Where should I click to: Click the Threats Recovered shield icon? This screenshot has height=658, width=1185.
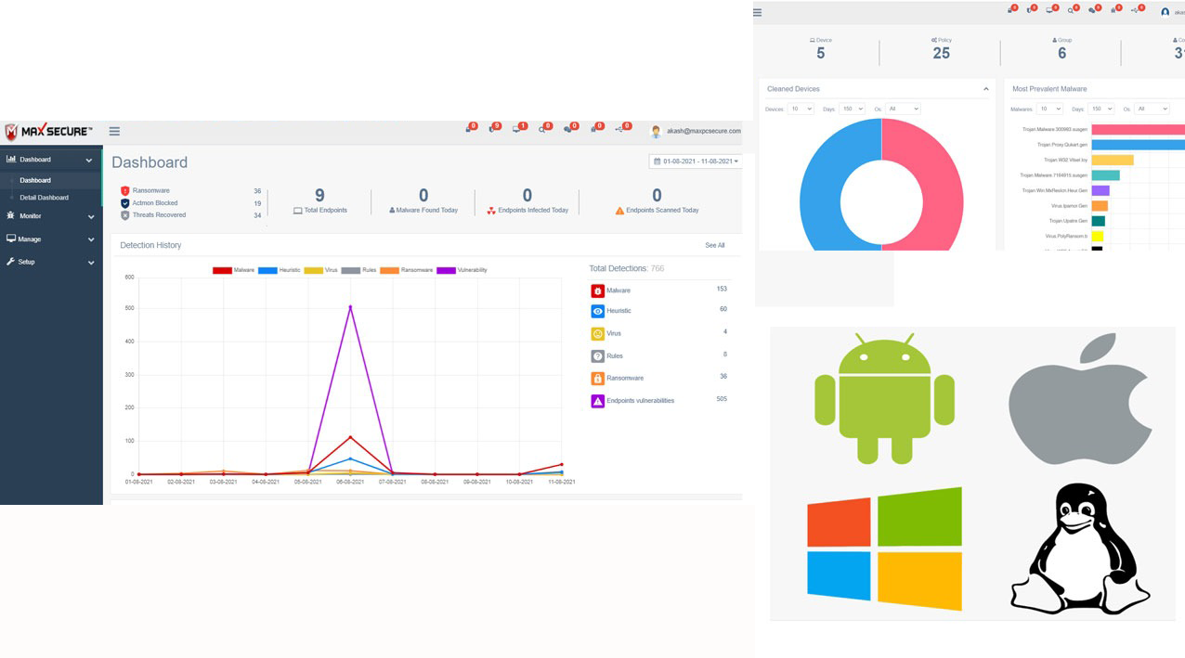point(125,215)
